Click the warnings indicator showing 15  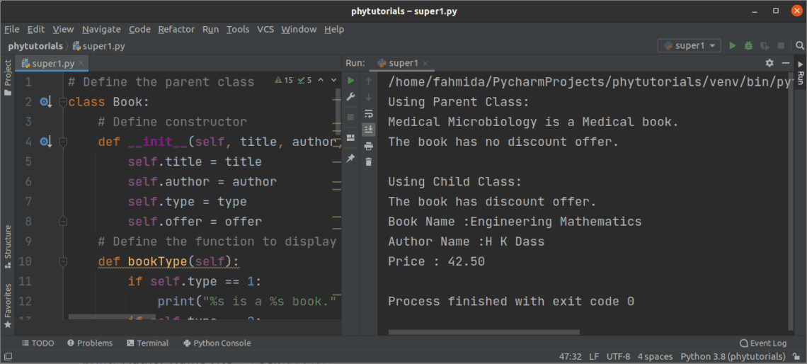(284, 80)
